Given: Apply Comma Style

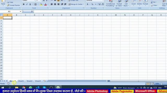Looking at the screenshot, I should click(x=96, y=4).
